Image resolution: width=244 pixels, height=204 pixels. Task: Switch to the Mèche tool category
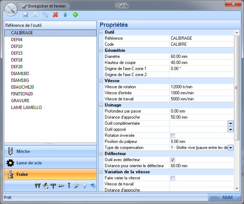[50, 151]
